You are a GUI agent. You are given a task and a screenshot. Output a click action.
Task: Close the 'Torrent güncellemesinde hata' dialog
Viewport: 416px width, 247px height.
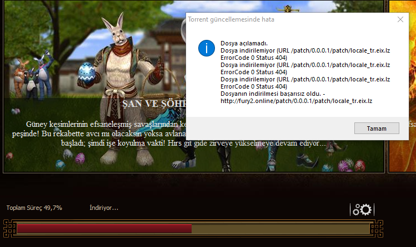[400, 19]
